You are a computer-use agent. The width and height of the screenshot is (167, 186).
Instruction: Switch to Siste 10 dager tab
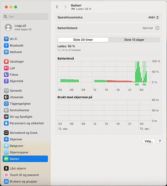point(134,40)
